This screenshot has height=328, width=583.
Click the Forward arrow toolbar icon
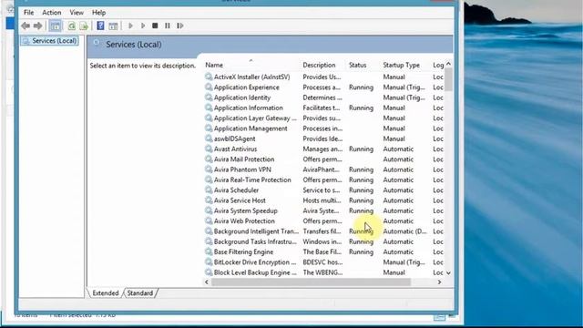click(x=38, y=26)
